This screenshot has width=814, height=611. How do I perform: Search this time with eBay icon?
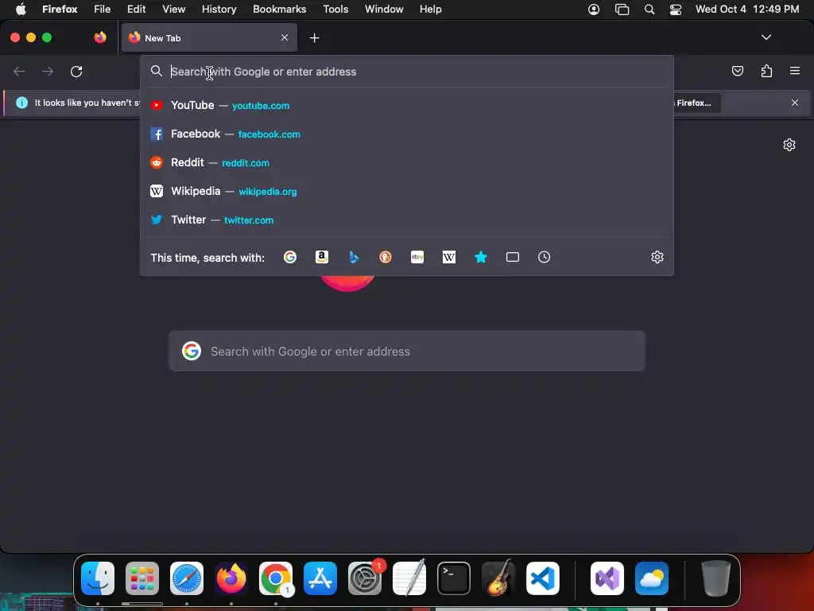click(x=417, y=257)
